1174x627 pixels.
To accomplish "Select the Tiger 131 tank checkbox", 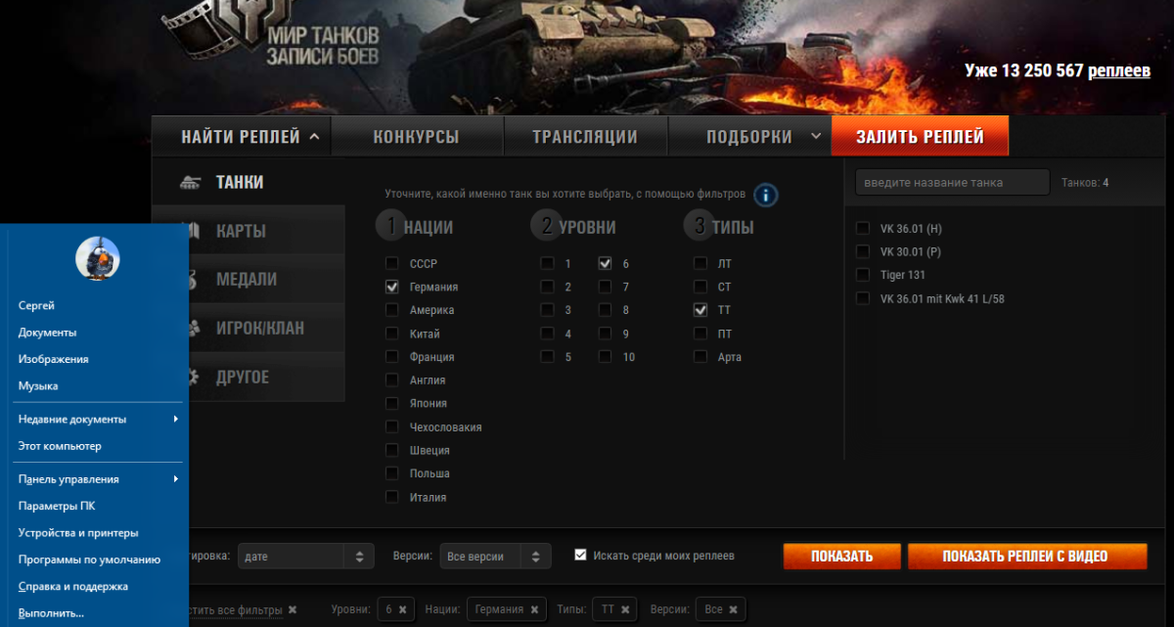I will [x=863, y=275].
